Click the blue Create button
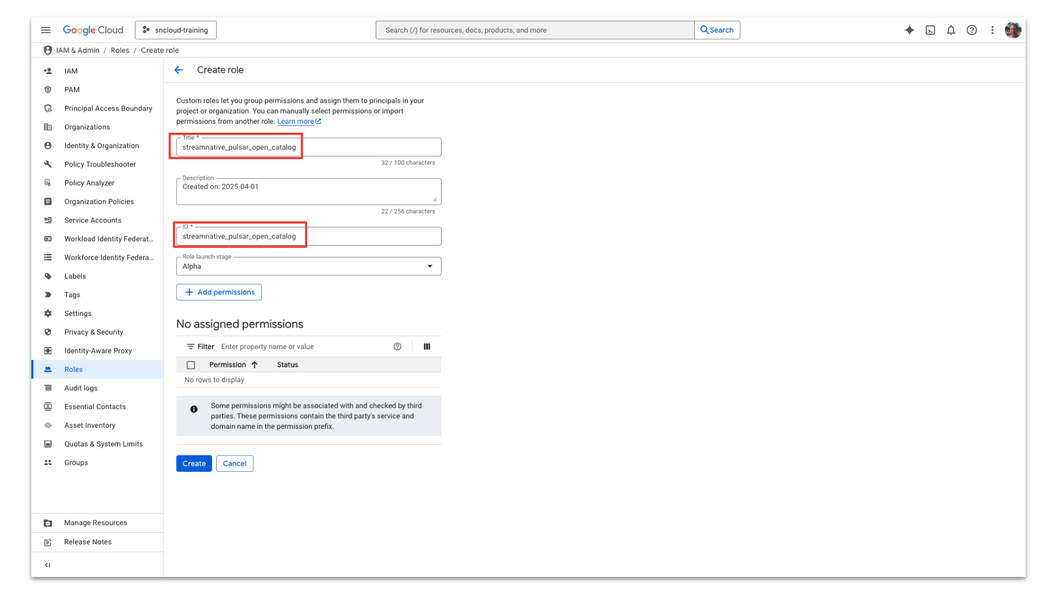Screen dimensions: 1057x594 pos(194,464)
